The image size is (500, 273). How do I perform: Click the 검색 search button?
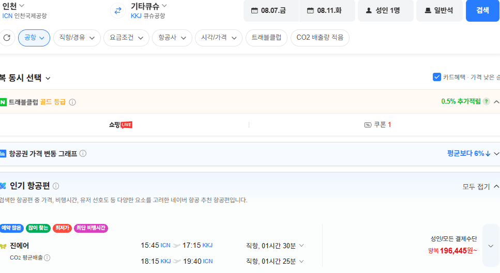[483, 10]
